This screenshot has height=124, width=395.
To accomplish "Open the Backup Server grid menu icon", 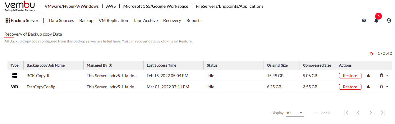I will pyautogui.click(x=8, y=20).
